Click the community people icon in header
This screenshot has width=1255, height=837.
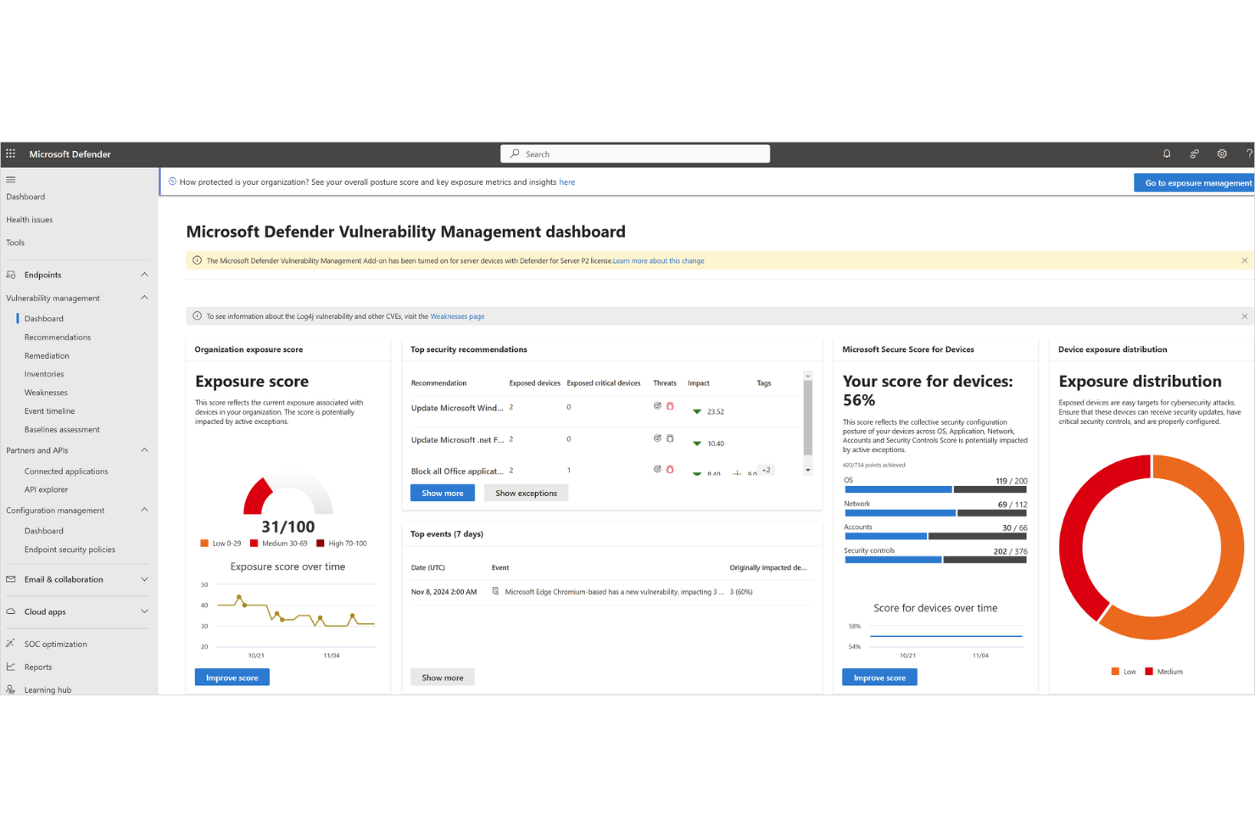coord(1194,153)
